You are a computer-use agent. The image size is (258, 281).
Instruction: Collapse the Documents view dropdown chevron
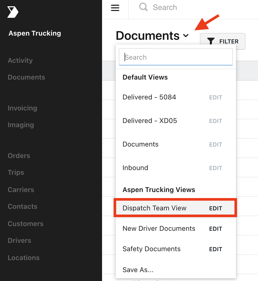tap(186, 36)
